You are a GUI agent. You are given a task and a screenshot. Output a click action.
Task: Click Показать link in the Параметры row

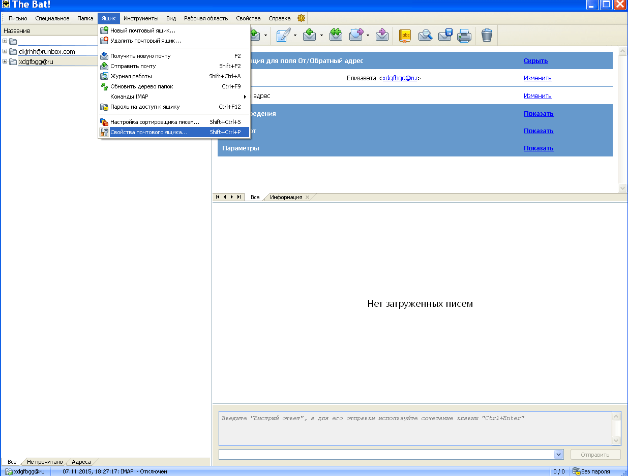point(538,148)
